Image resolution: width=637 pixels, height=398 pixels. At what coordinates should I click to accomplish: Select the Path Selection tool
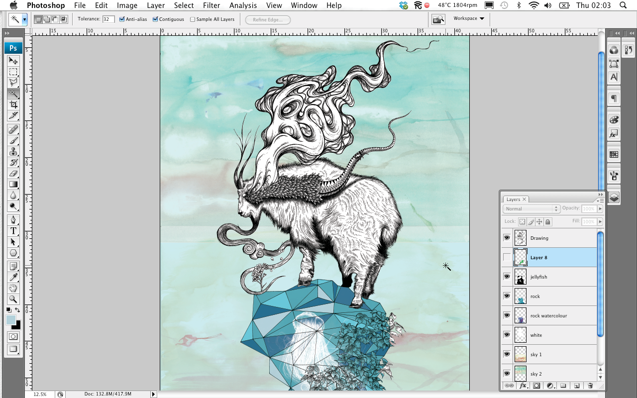pos(13,242)
